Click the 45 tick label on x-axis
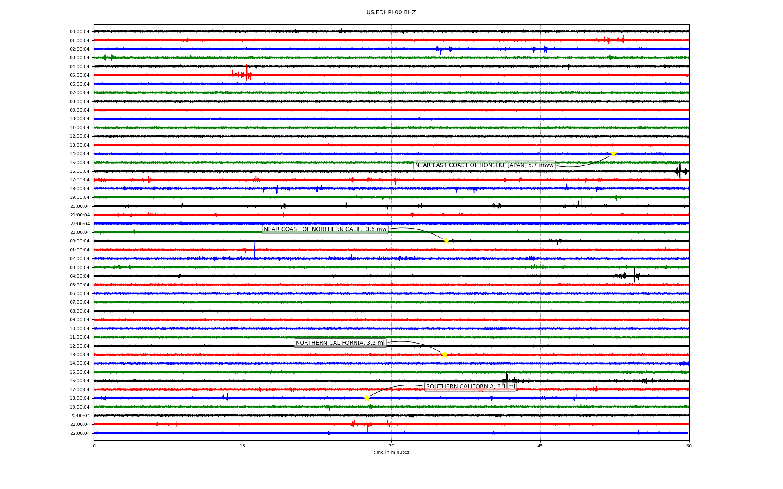The width and height of the screenshot is (783, 489). [540, 446]
